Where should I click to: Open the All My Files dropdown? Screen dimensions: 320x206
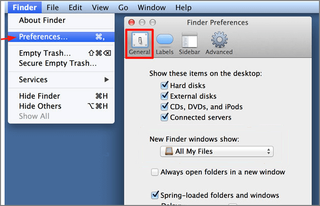[216, 151]
